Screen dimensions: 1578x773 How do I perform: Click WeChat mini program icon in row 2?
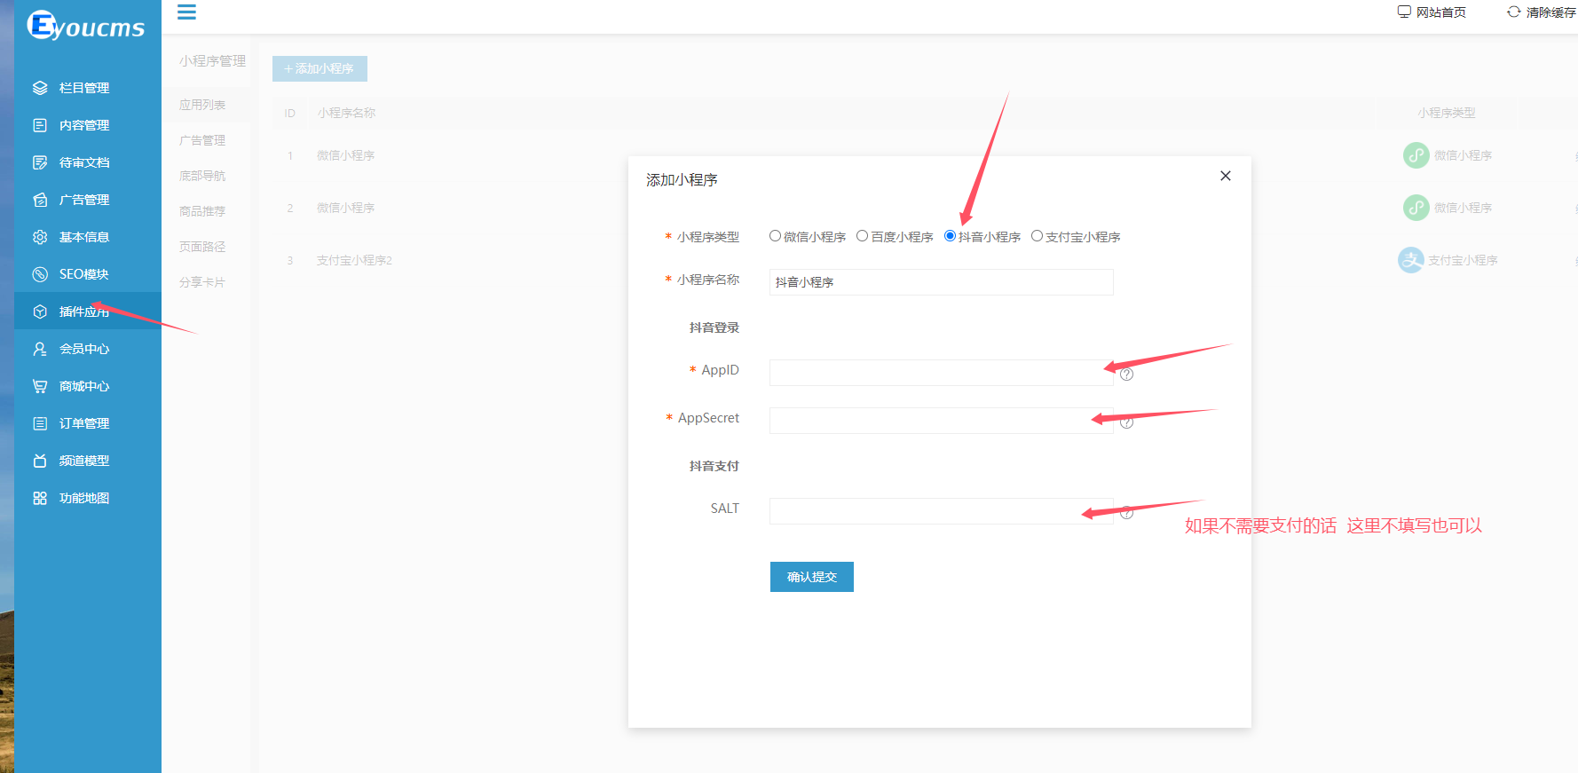[1416, 208]
